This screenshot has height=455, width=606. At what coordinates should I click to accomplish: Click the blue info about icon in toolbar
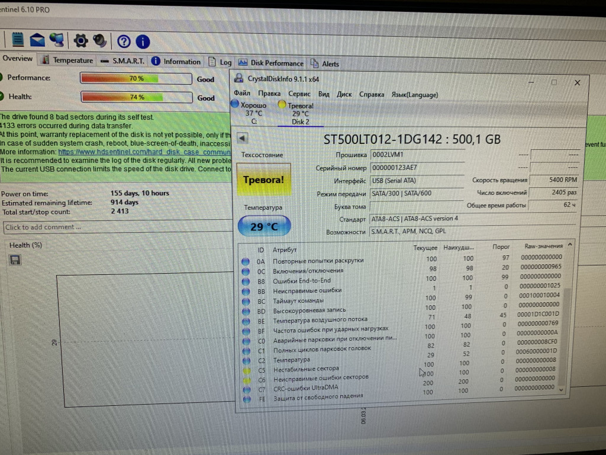pos(143,42)
